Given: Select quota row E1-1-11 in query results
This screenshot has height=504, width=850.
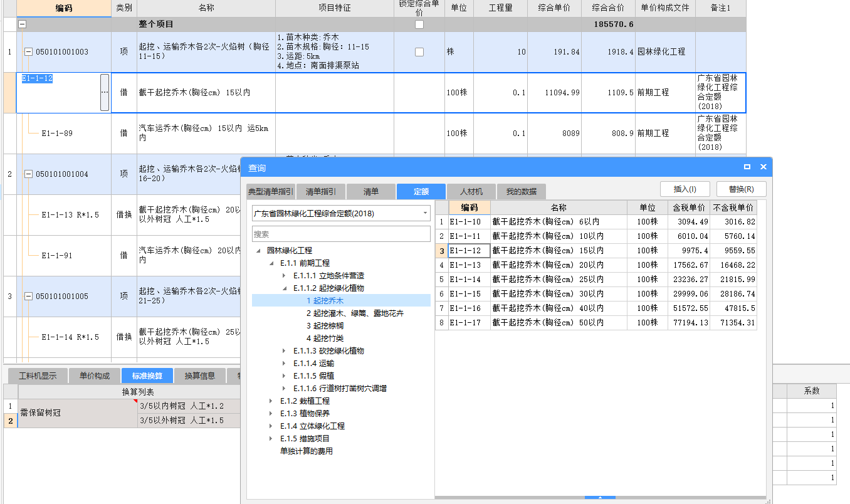Looking at the screenshot, I should click(596, 236).
